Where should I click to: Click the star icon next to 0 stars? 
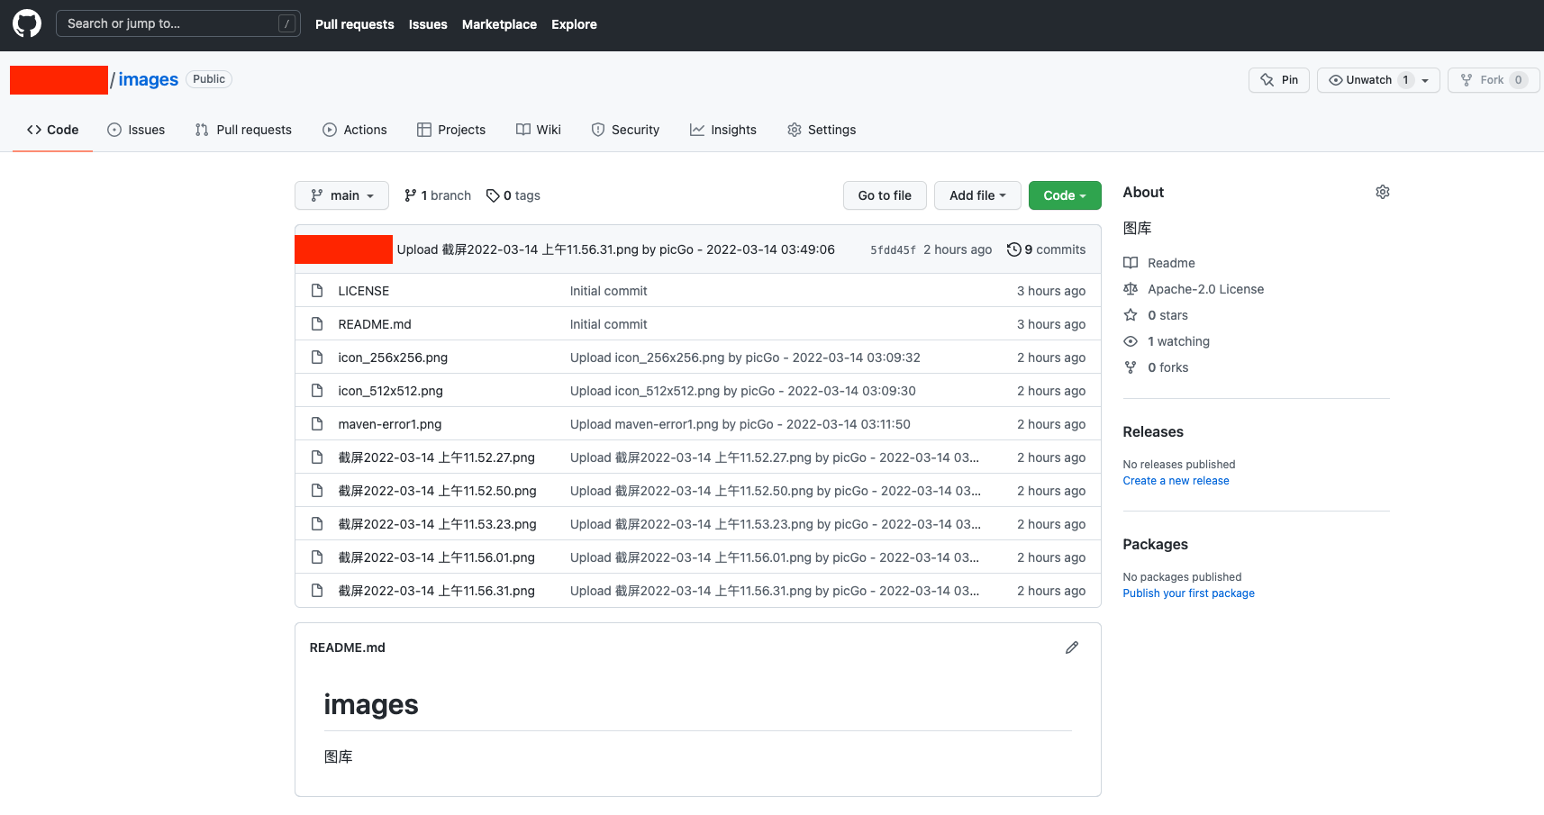pos(1131,315)
